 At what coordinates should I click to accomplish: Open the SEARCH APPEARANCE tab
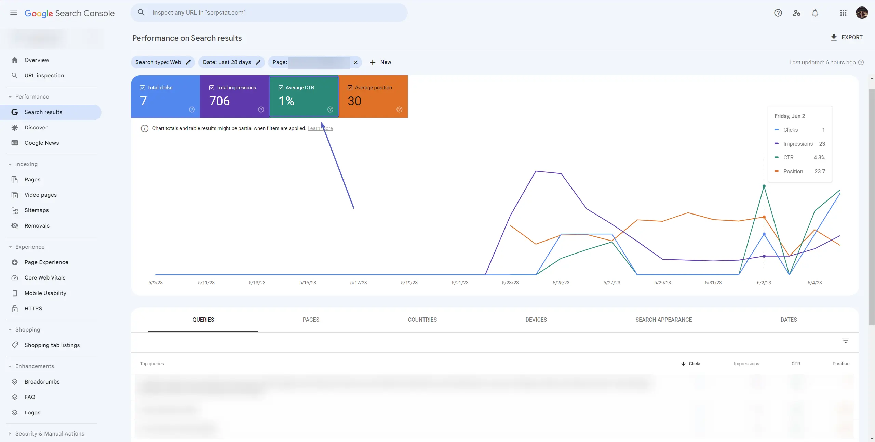point(663,320)
